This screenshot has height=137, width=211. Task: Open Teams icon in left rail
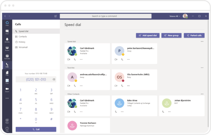7,49
